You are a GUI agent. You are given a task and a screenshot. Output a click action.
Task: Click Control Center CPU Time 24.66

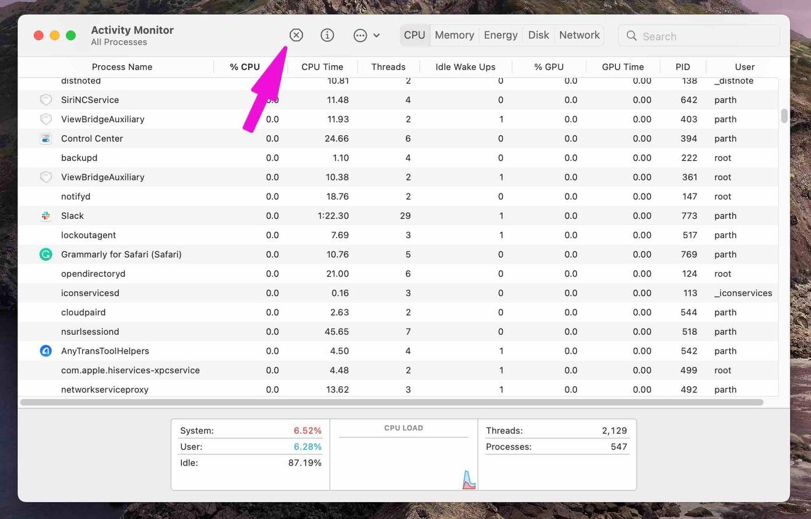click(x=337, y=139)
